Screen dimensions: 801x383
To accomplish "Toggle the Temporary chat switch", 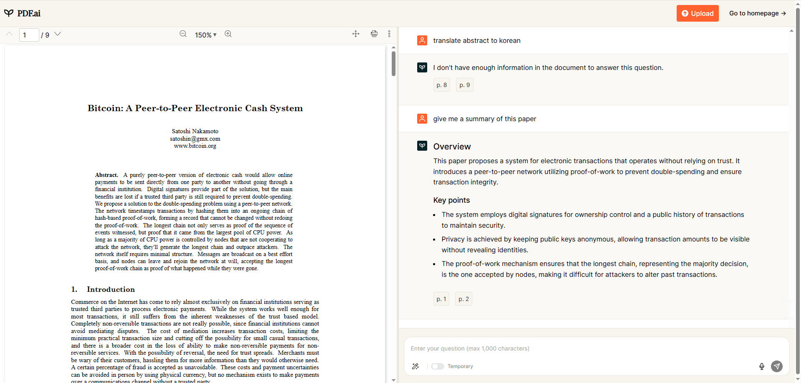I will [x=438, y=366].
